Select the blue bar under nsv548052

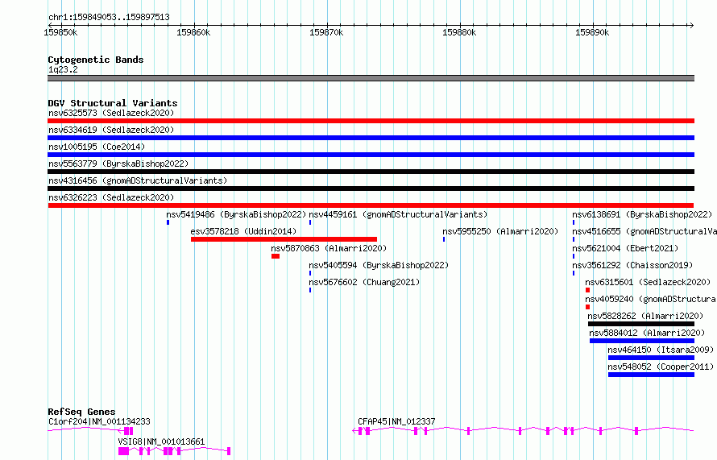(x=651, y=375)
